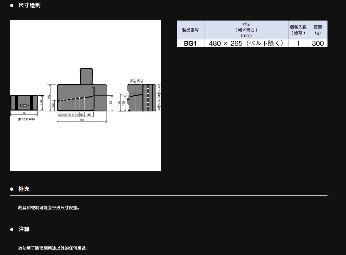Click the right flap pocket of the unfolded bag

(x=100, y=97)
